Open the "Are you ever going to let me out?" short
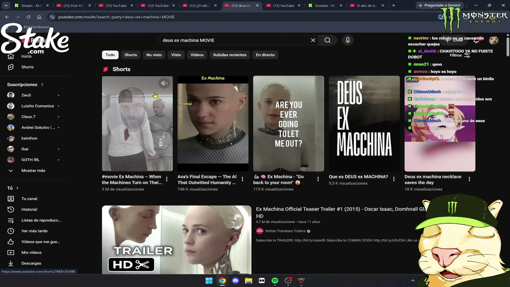 click(x=288, y=124)
